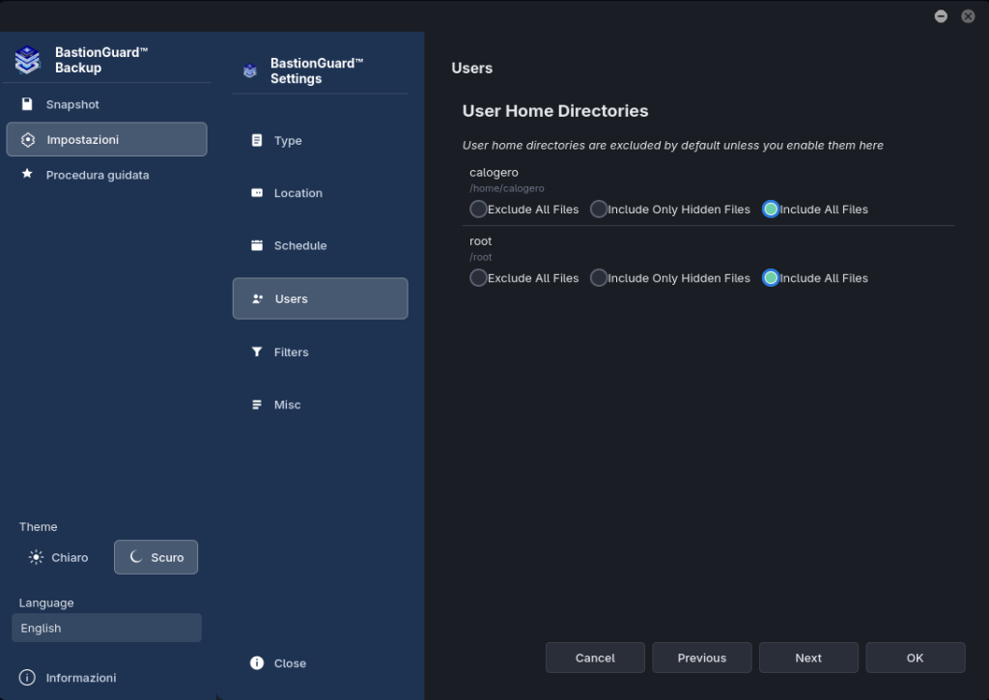
Task: Click the Type document icon
Action: coord(257,140)
